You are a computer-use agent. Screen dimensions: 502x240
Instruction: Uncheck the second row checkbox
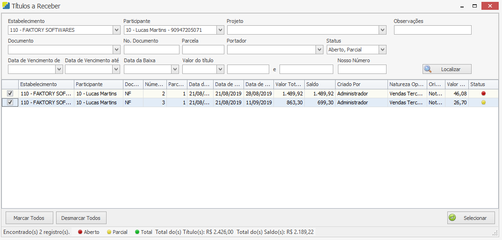(10, 102)
